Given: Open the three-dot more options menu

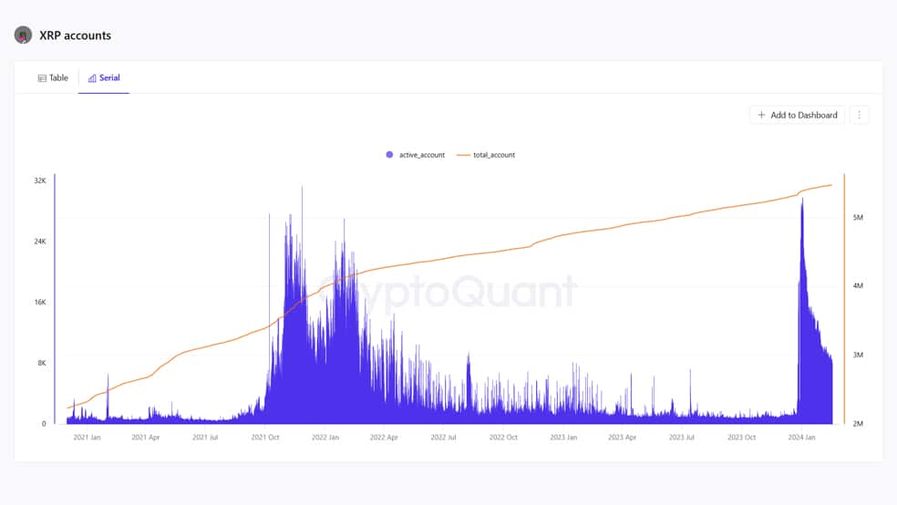Looking at the screenshot, I should (860, 115).
